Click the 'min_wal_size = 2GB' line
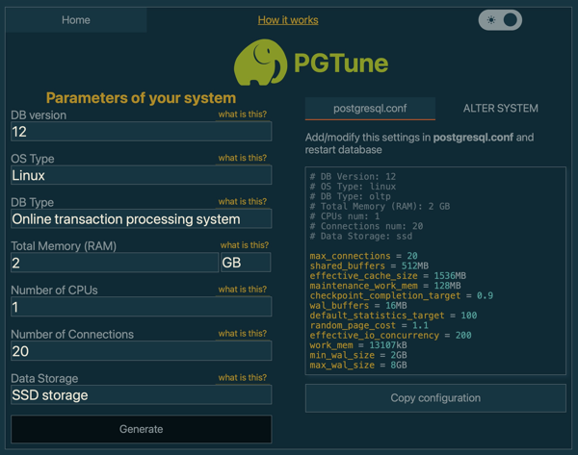The height and width of the screenshot is (455, 578). point(358,355)
